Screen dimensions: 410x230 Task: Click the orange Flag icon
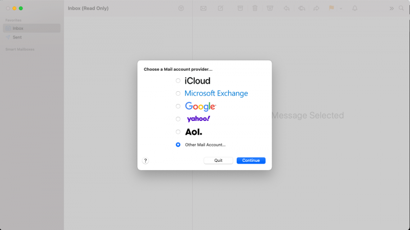[x=331, y=8]
